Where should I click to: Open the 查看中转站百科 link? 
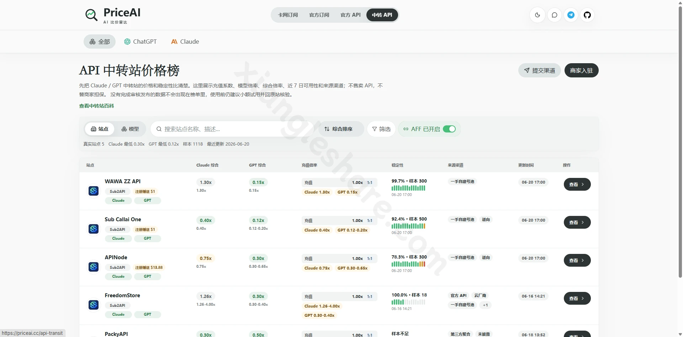coord(96,106)
